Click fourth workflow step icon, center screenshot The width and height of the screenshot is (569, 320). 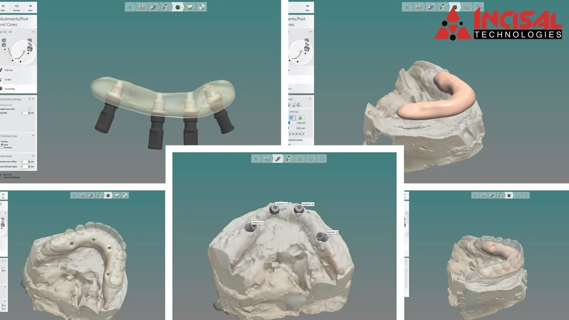289,158
